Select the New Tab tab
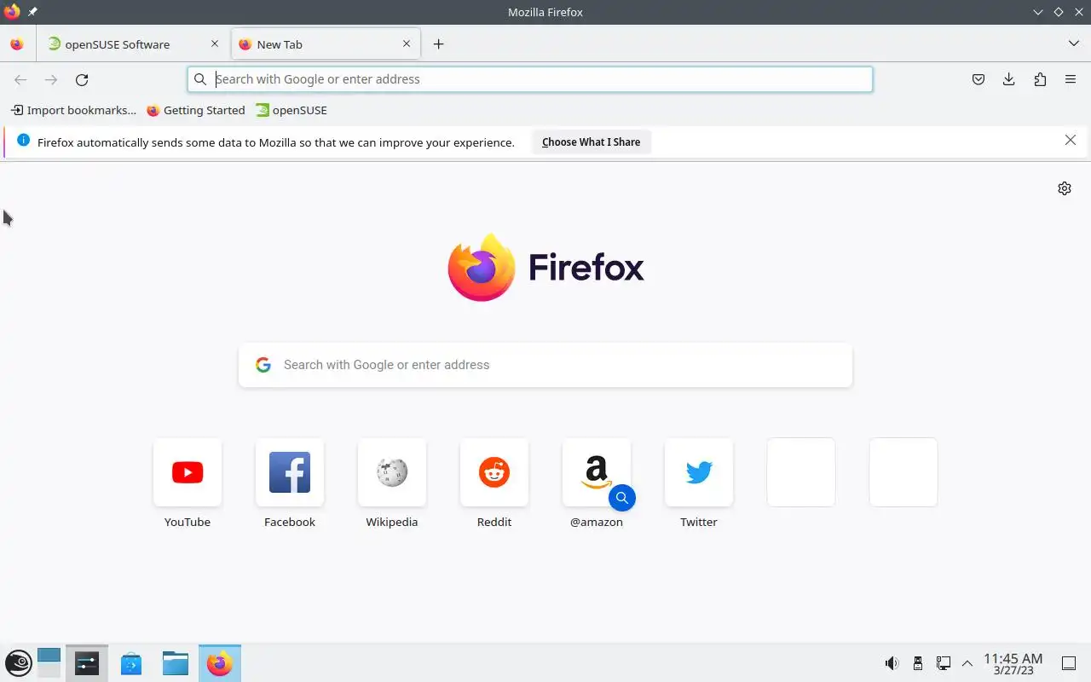Screen dimensions: 1091x682 (x=324, y=44)
